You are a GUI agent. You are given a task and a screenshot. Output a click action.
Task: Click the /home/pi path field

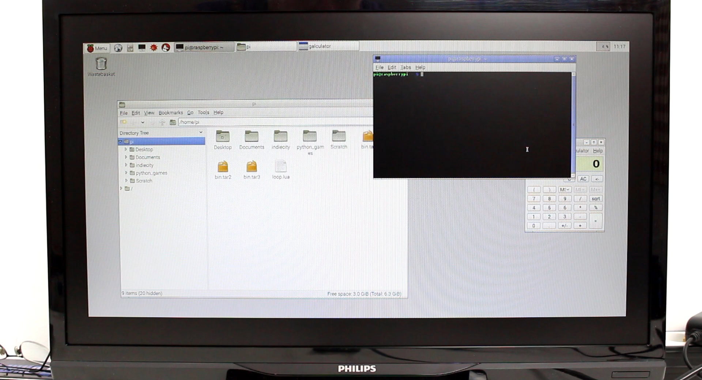coord(276,122)
